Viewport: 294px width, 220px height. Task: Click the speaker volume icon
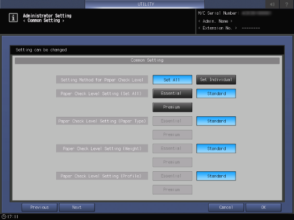coord(272,4)
